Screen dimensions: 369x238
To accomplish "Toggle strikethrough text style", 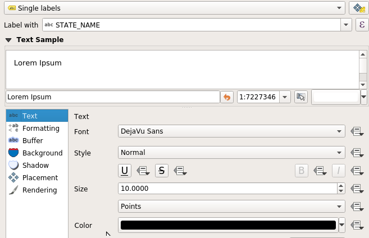I will click(162, 171).
